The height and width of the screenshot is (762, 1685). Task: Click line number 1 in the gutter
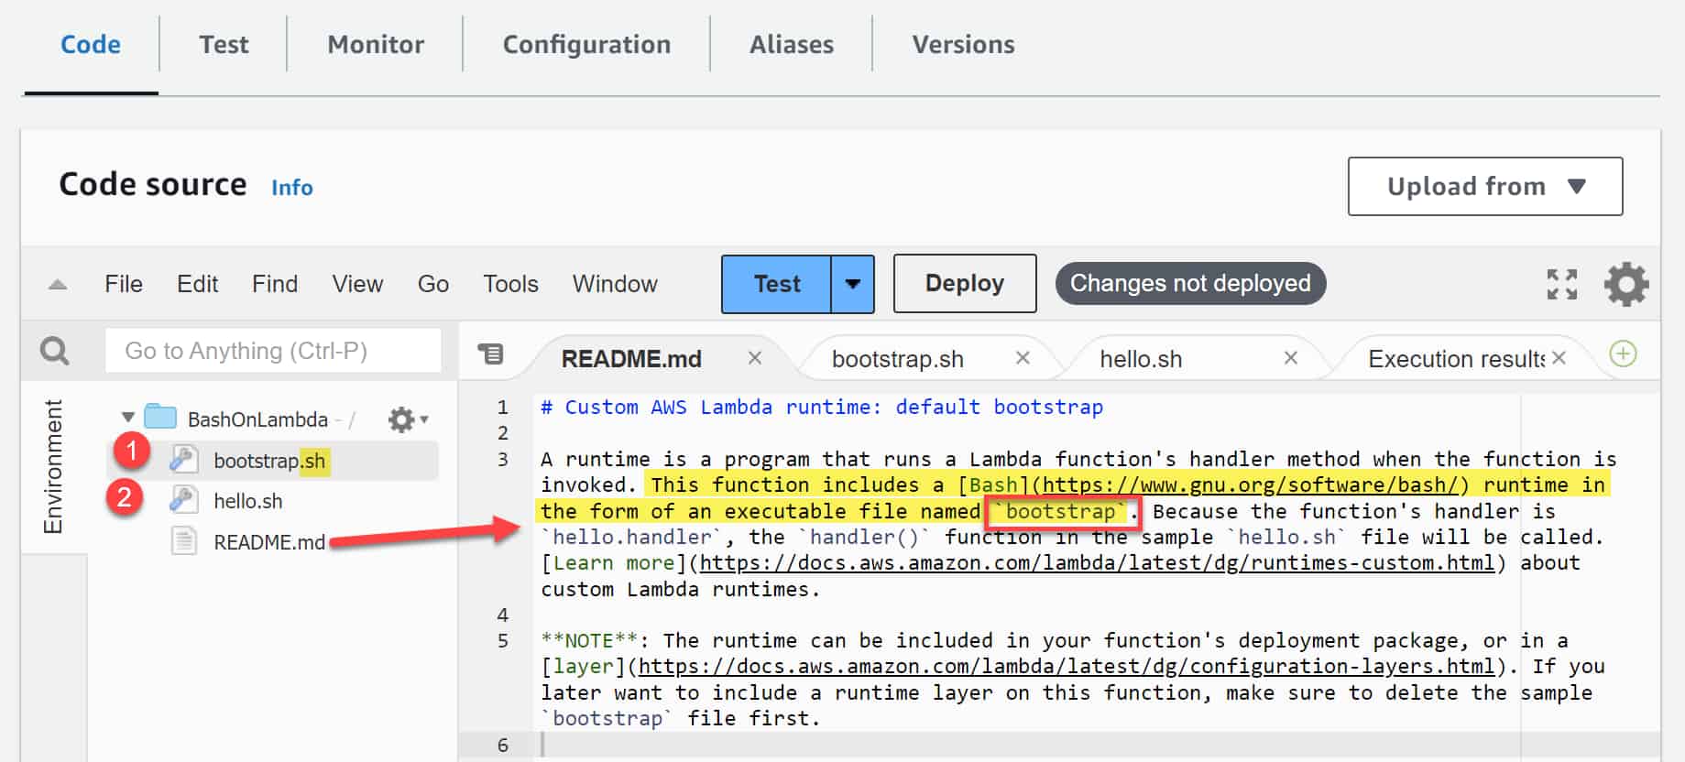[x=502, y=407]
